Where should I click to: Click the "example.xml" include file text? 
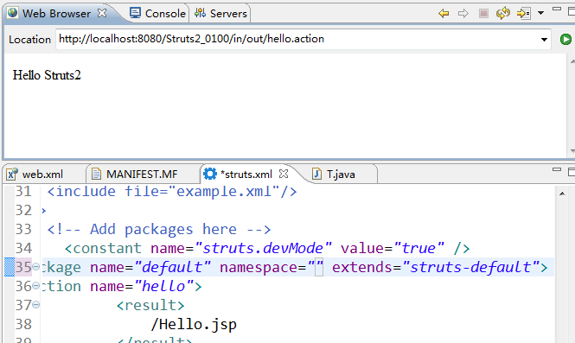[224, 191]
